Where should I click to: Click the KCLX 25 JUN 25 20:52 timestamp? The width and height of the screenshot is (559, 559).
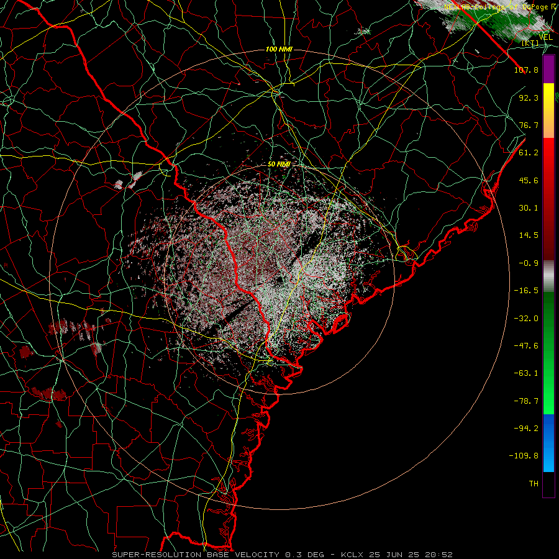tap(397, 555)
